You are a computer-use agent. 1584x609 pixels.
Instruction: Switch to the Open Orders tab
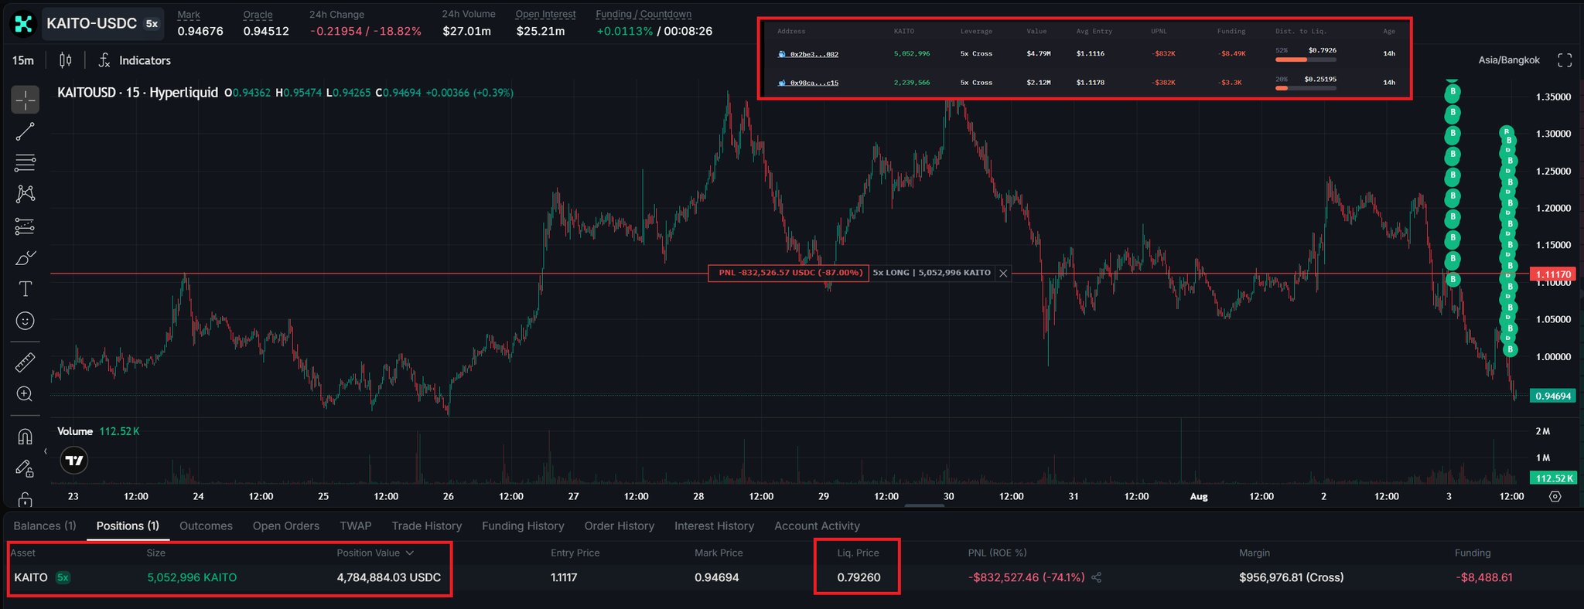[x=286, y=526]
